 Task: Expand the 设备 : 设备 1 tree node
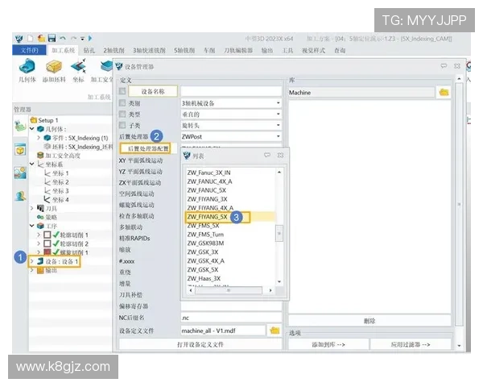(32, 261)
